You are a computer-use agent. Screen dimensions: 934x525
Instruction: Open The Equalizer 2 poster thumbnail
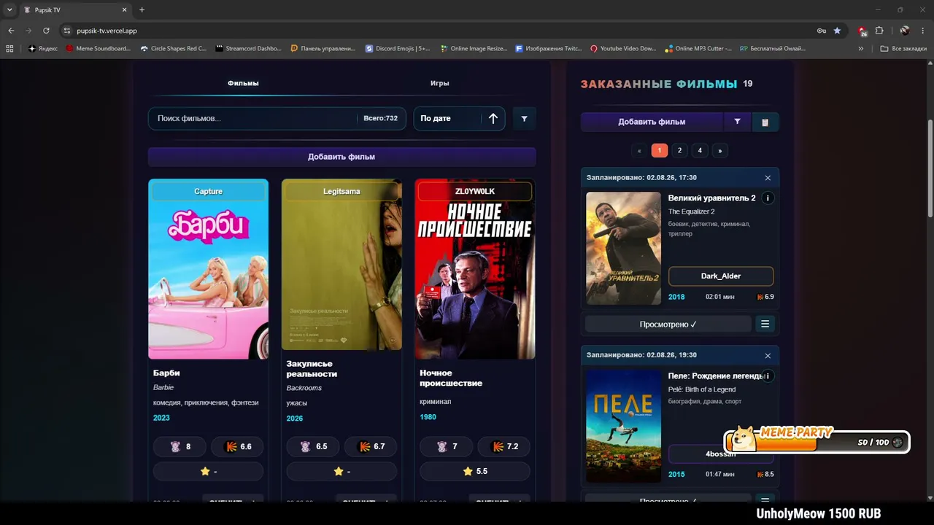click(x=624, y=249)
